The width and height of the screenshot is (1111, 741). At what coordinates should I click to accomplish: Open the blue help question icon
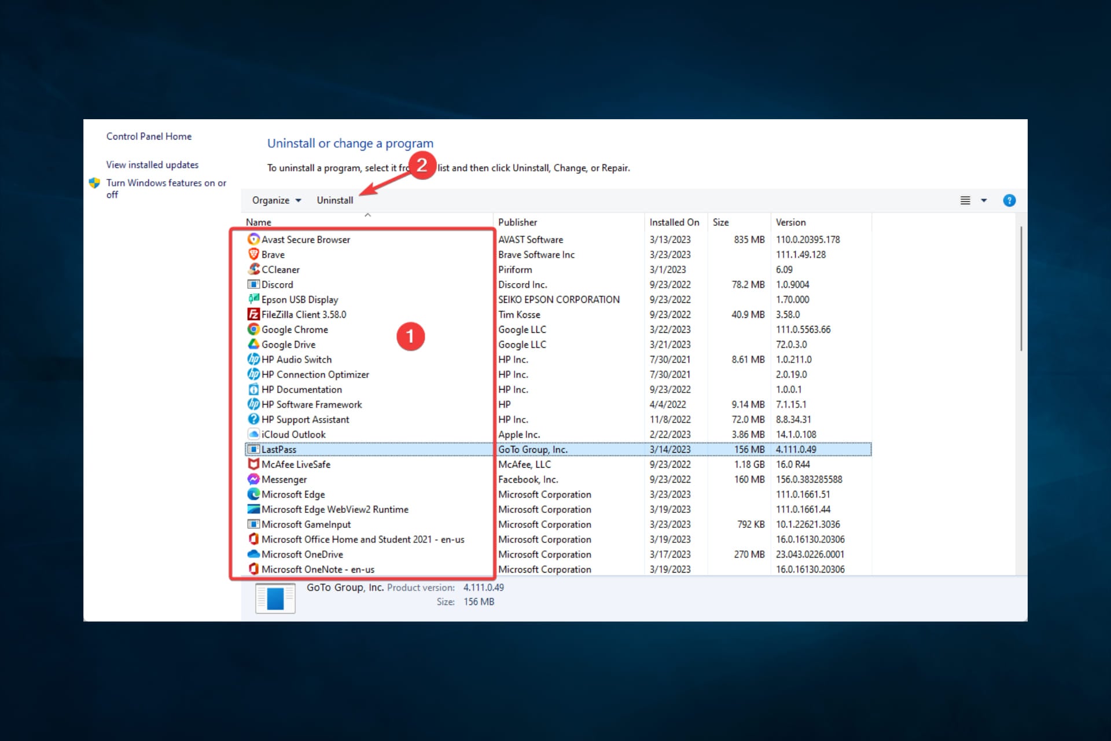[x=1009, y=200]
